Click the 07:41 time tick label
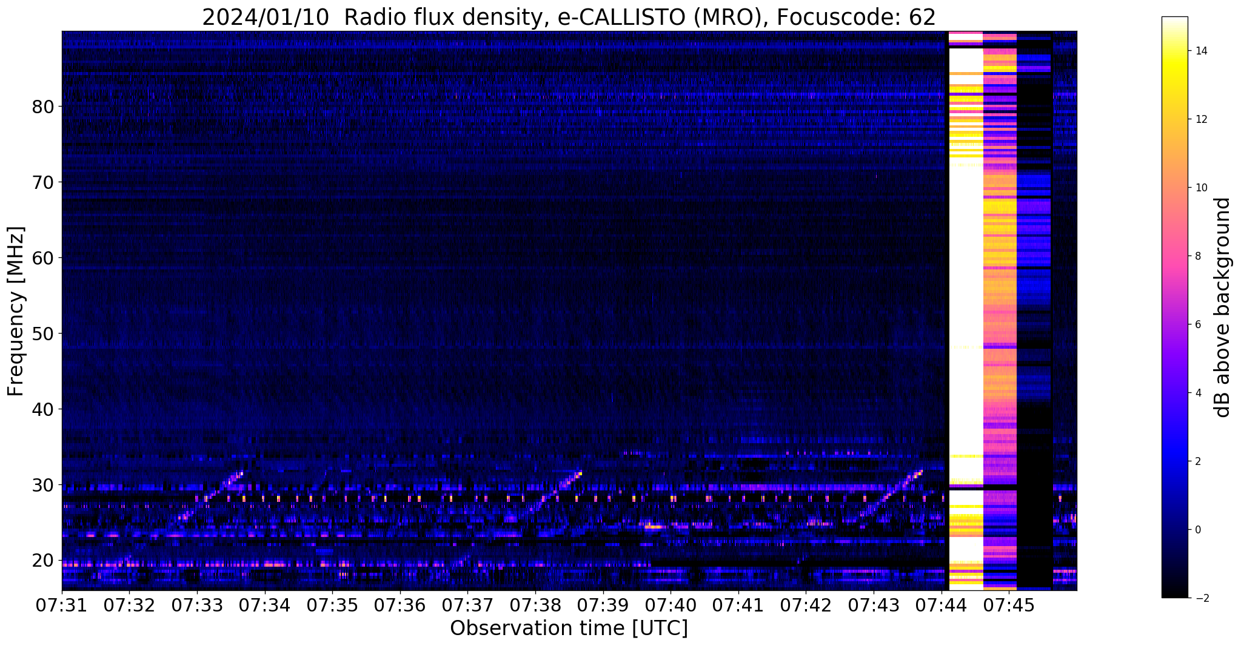The image size is (1241, 646). (x=738, y=605)
